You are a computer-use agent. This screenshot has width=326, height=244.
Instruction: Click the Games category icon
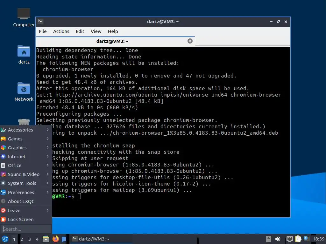coord(3,139)
